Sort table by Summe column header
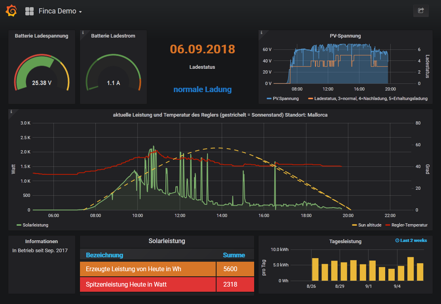 pyautogui.click(x=234, y=255)
